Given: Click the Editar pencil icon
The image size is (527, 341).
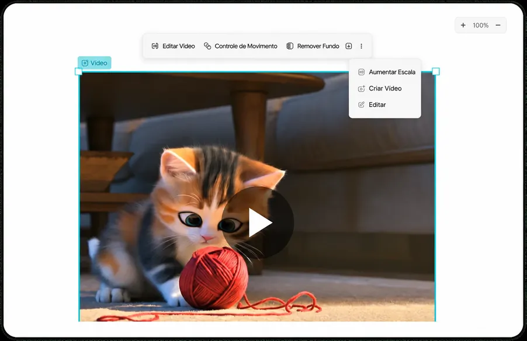Looking at the screenshot, I should coord(361,105).
